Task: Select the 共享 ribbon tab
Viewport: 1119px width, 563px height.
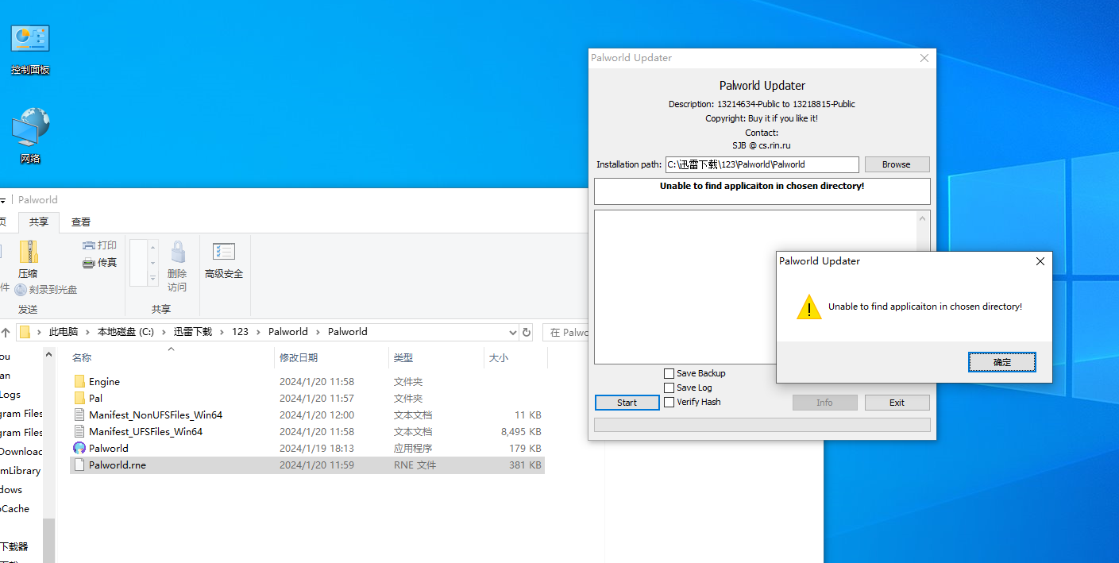Action: (x=38, y=222)
